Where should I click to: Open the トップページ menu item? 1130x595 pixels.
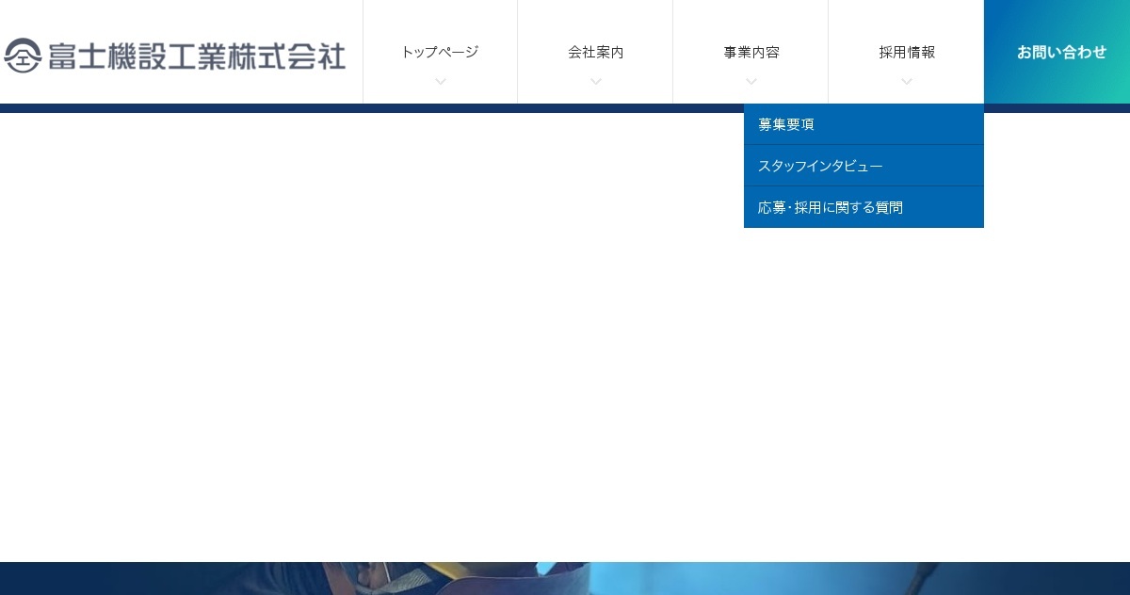440,52
